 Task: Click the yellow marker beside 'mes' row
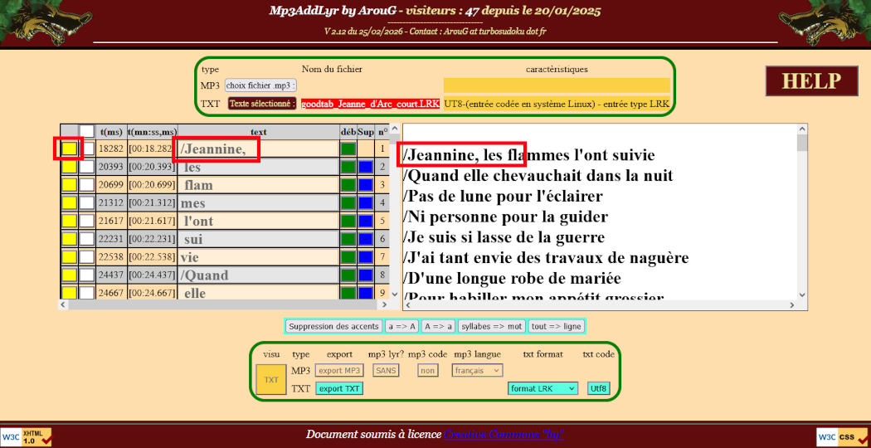(x=70, y=203)
